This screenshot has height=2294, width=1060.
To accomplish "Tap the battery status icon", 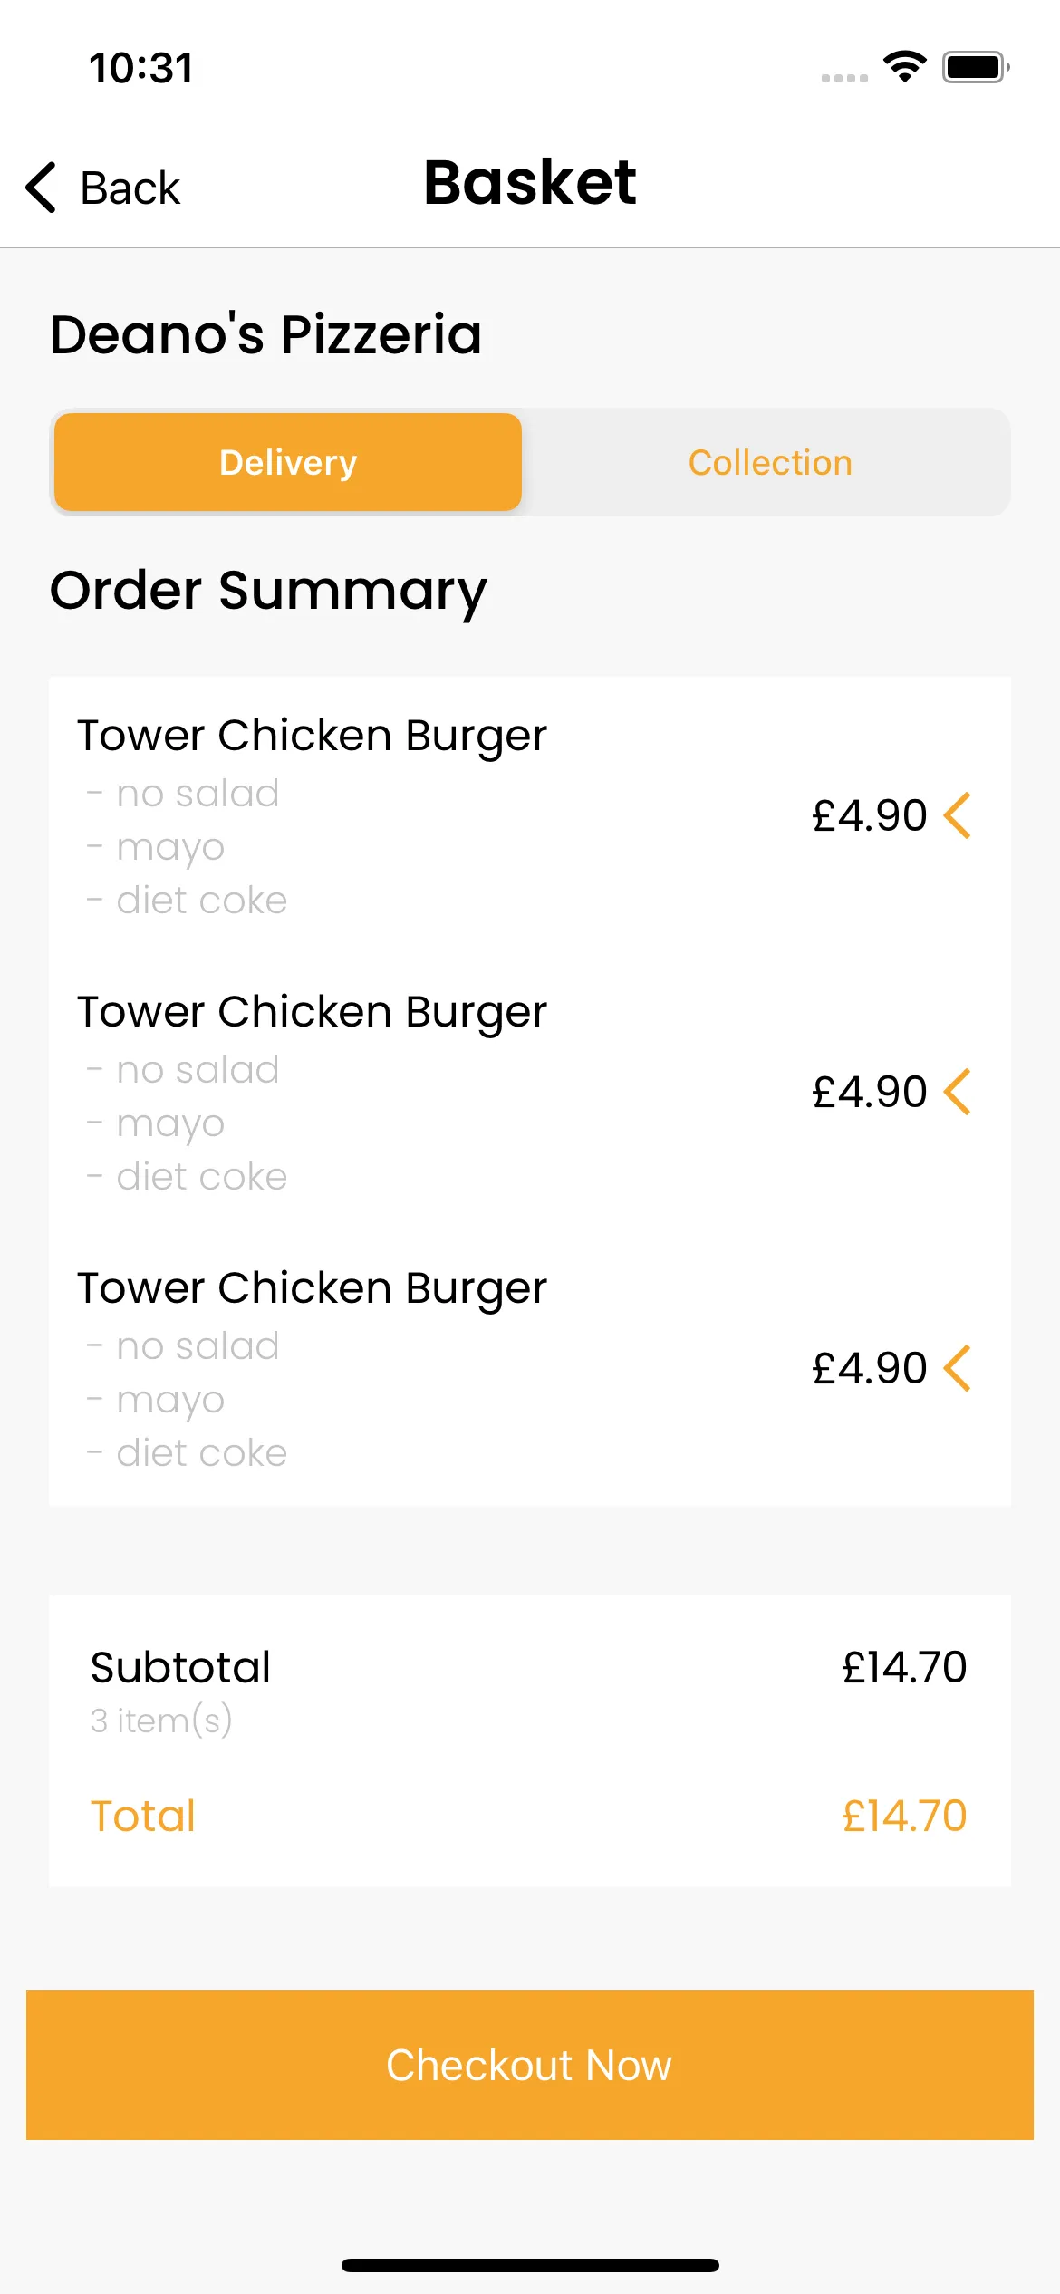I will (x=976, y=67).
